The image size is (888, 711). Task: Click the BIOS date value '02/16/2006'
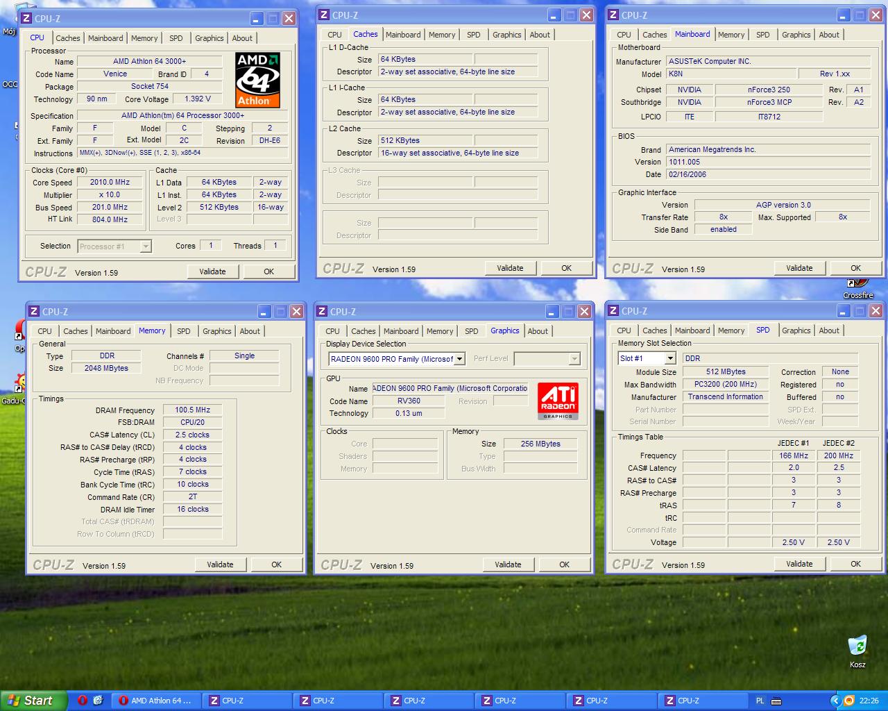click(x=769, y=174)
